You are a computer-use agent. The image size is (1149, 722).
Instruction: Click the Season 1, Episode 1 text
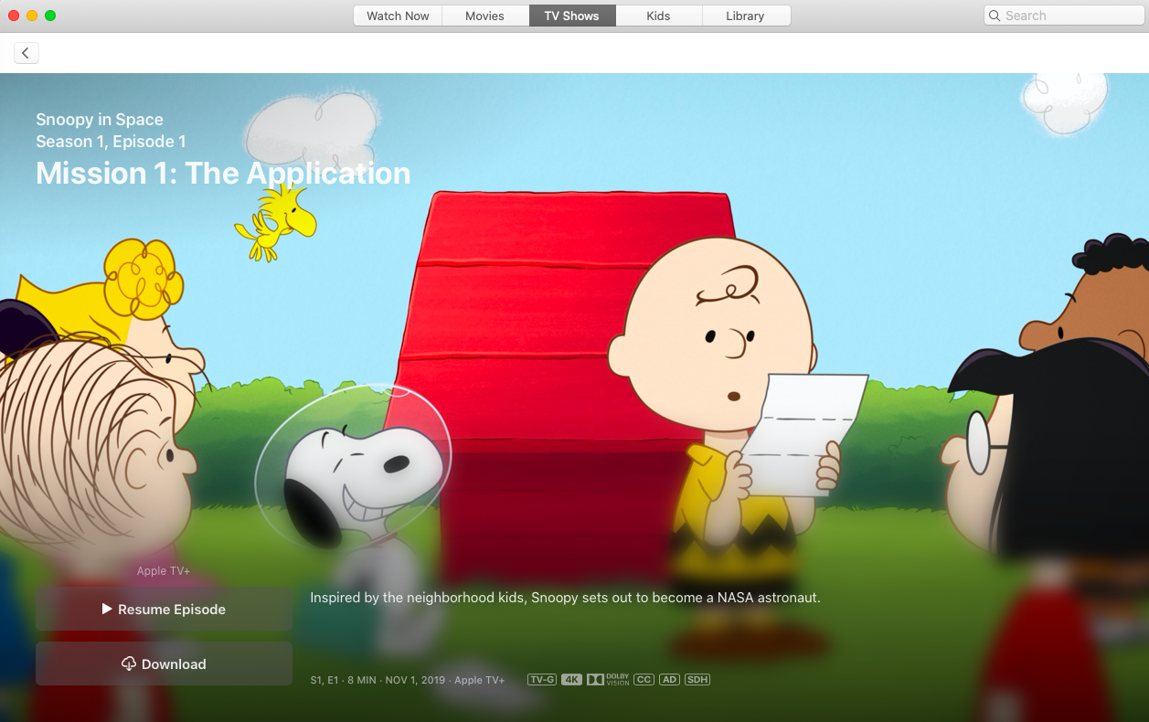(111, 142)
